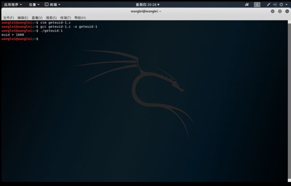
Task: Click the 'euid = 1000' output line
Action: pyautogui.click(x=13, y=35)
